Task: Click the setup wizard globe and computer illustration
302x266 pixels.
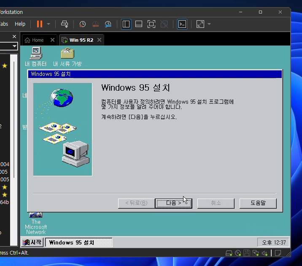Action: pos(63,129)
